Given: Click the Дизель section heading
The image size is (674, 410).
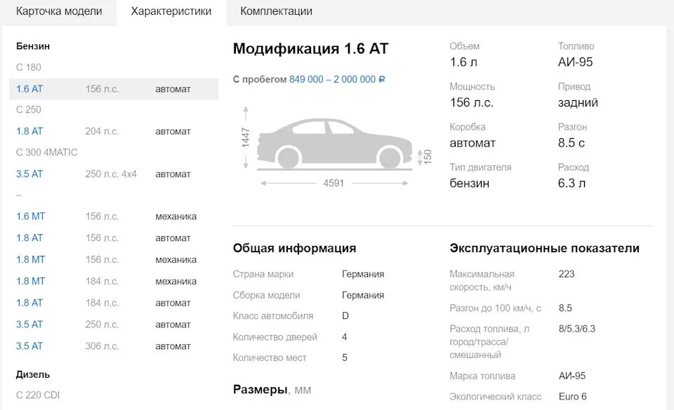Looking at the screenshot, I should pos(33,374).
